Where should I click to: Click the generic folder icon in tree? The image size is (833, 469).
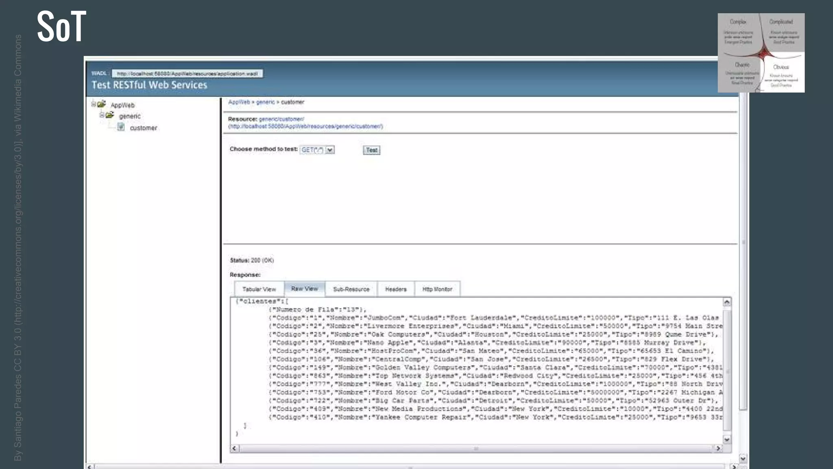(x=110, y=115)
